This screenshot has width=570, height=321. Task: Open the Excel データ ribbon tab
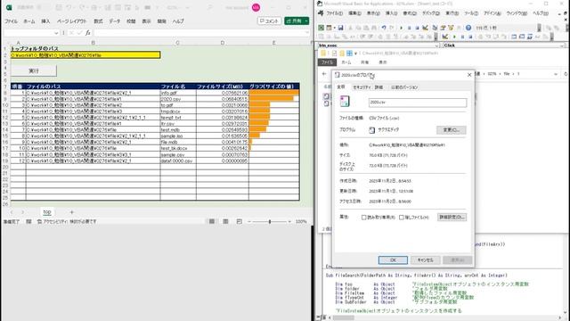pos(115,21)
